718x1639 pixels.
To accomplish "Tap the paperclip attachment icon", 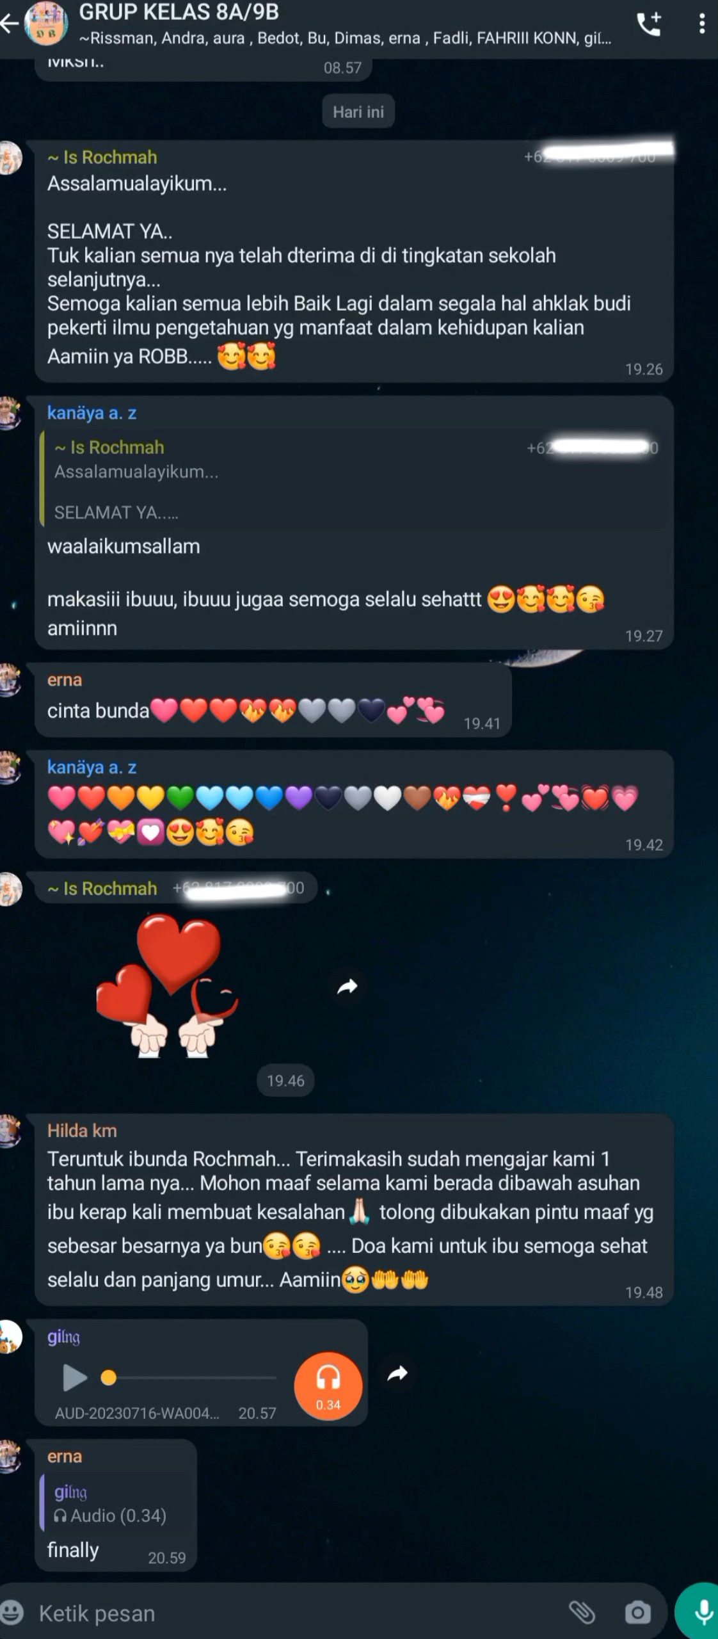I will point(582,1612).
